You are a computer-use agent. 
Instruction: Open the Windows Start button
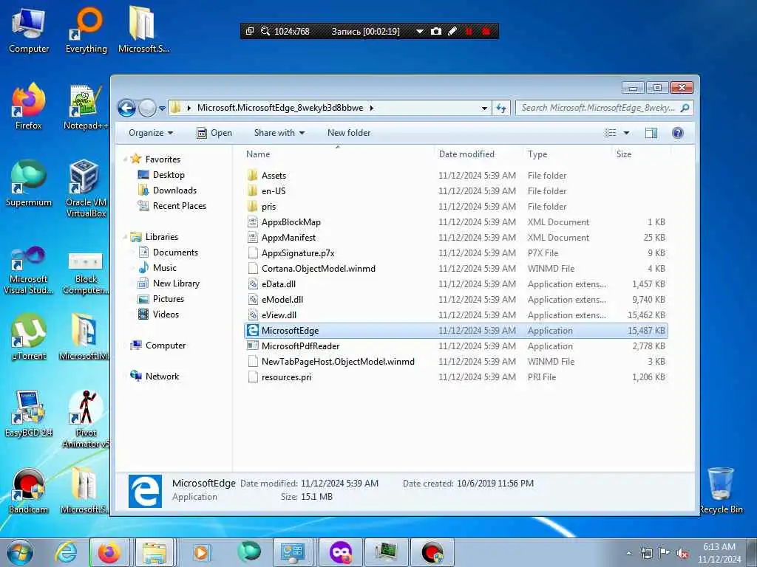(x=20, y=552)
